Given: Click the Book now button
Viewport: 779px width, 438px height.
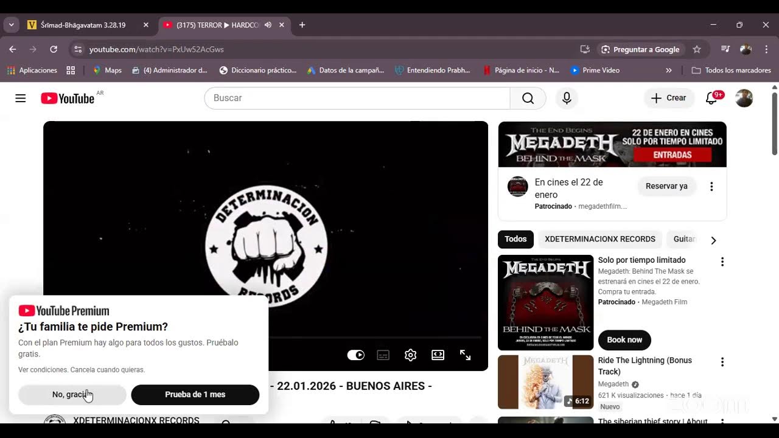Looking at the screenshot, I should [x=624, y=340].
